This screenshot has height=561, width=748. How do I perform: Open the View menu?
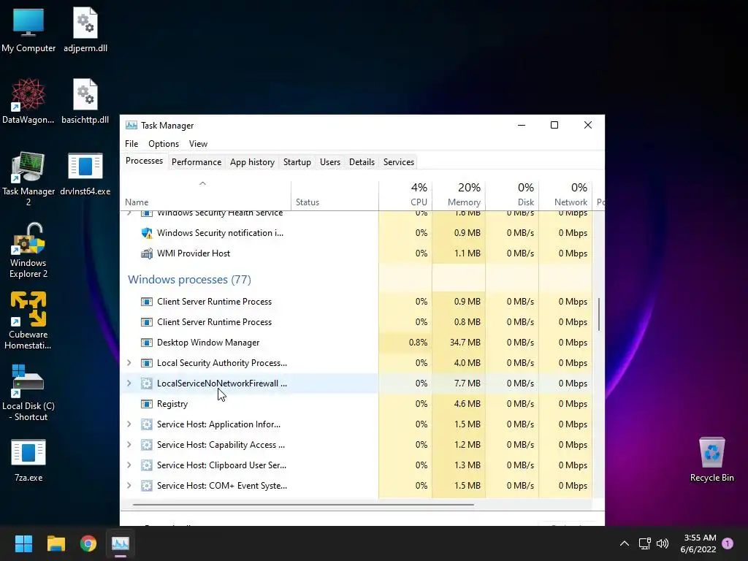click(x=198, y=144)
